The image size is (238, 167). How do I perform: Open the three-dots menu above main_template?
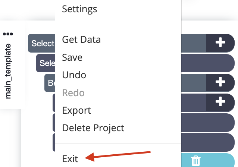pos(8,34)
